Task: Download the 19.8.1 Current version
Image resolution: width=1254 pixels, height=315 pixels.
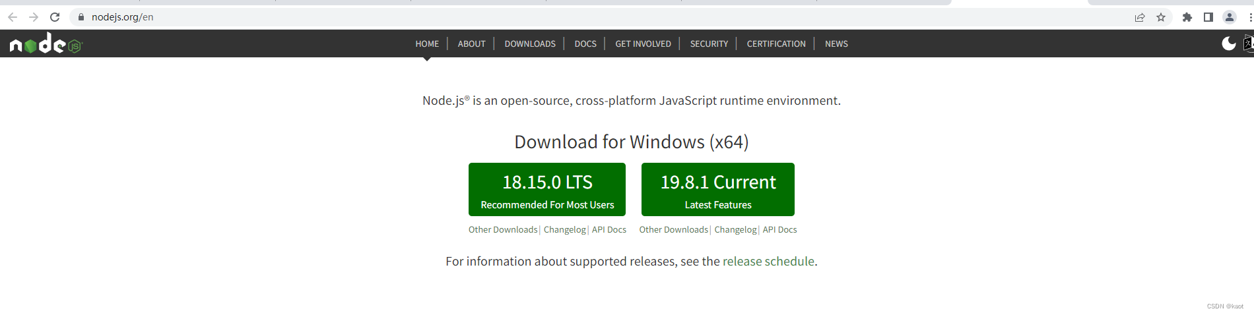Action: tap(718, 189)
